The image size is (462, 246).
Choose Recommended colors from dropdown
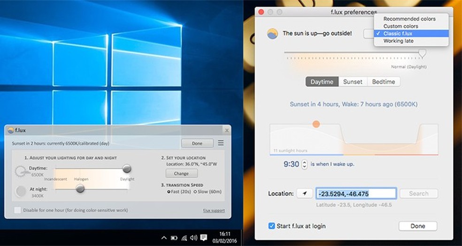tap(411, 19)
